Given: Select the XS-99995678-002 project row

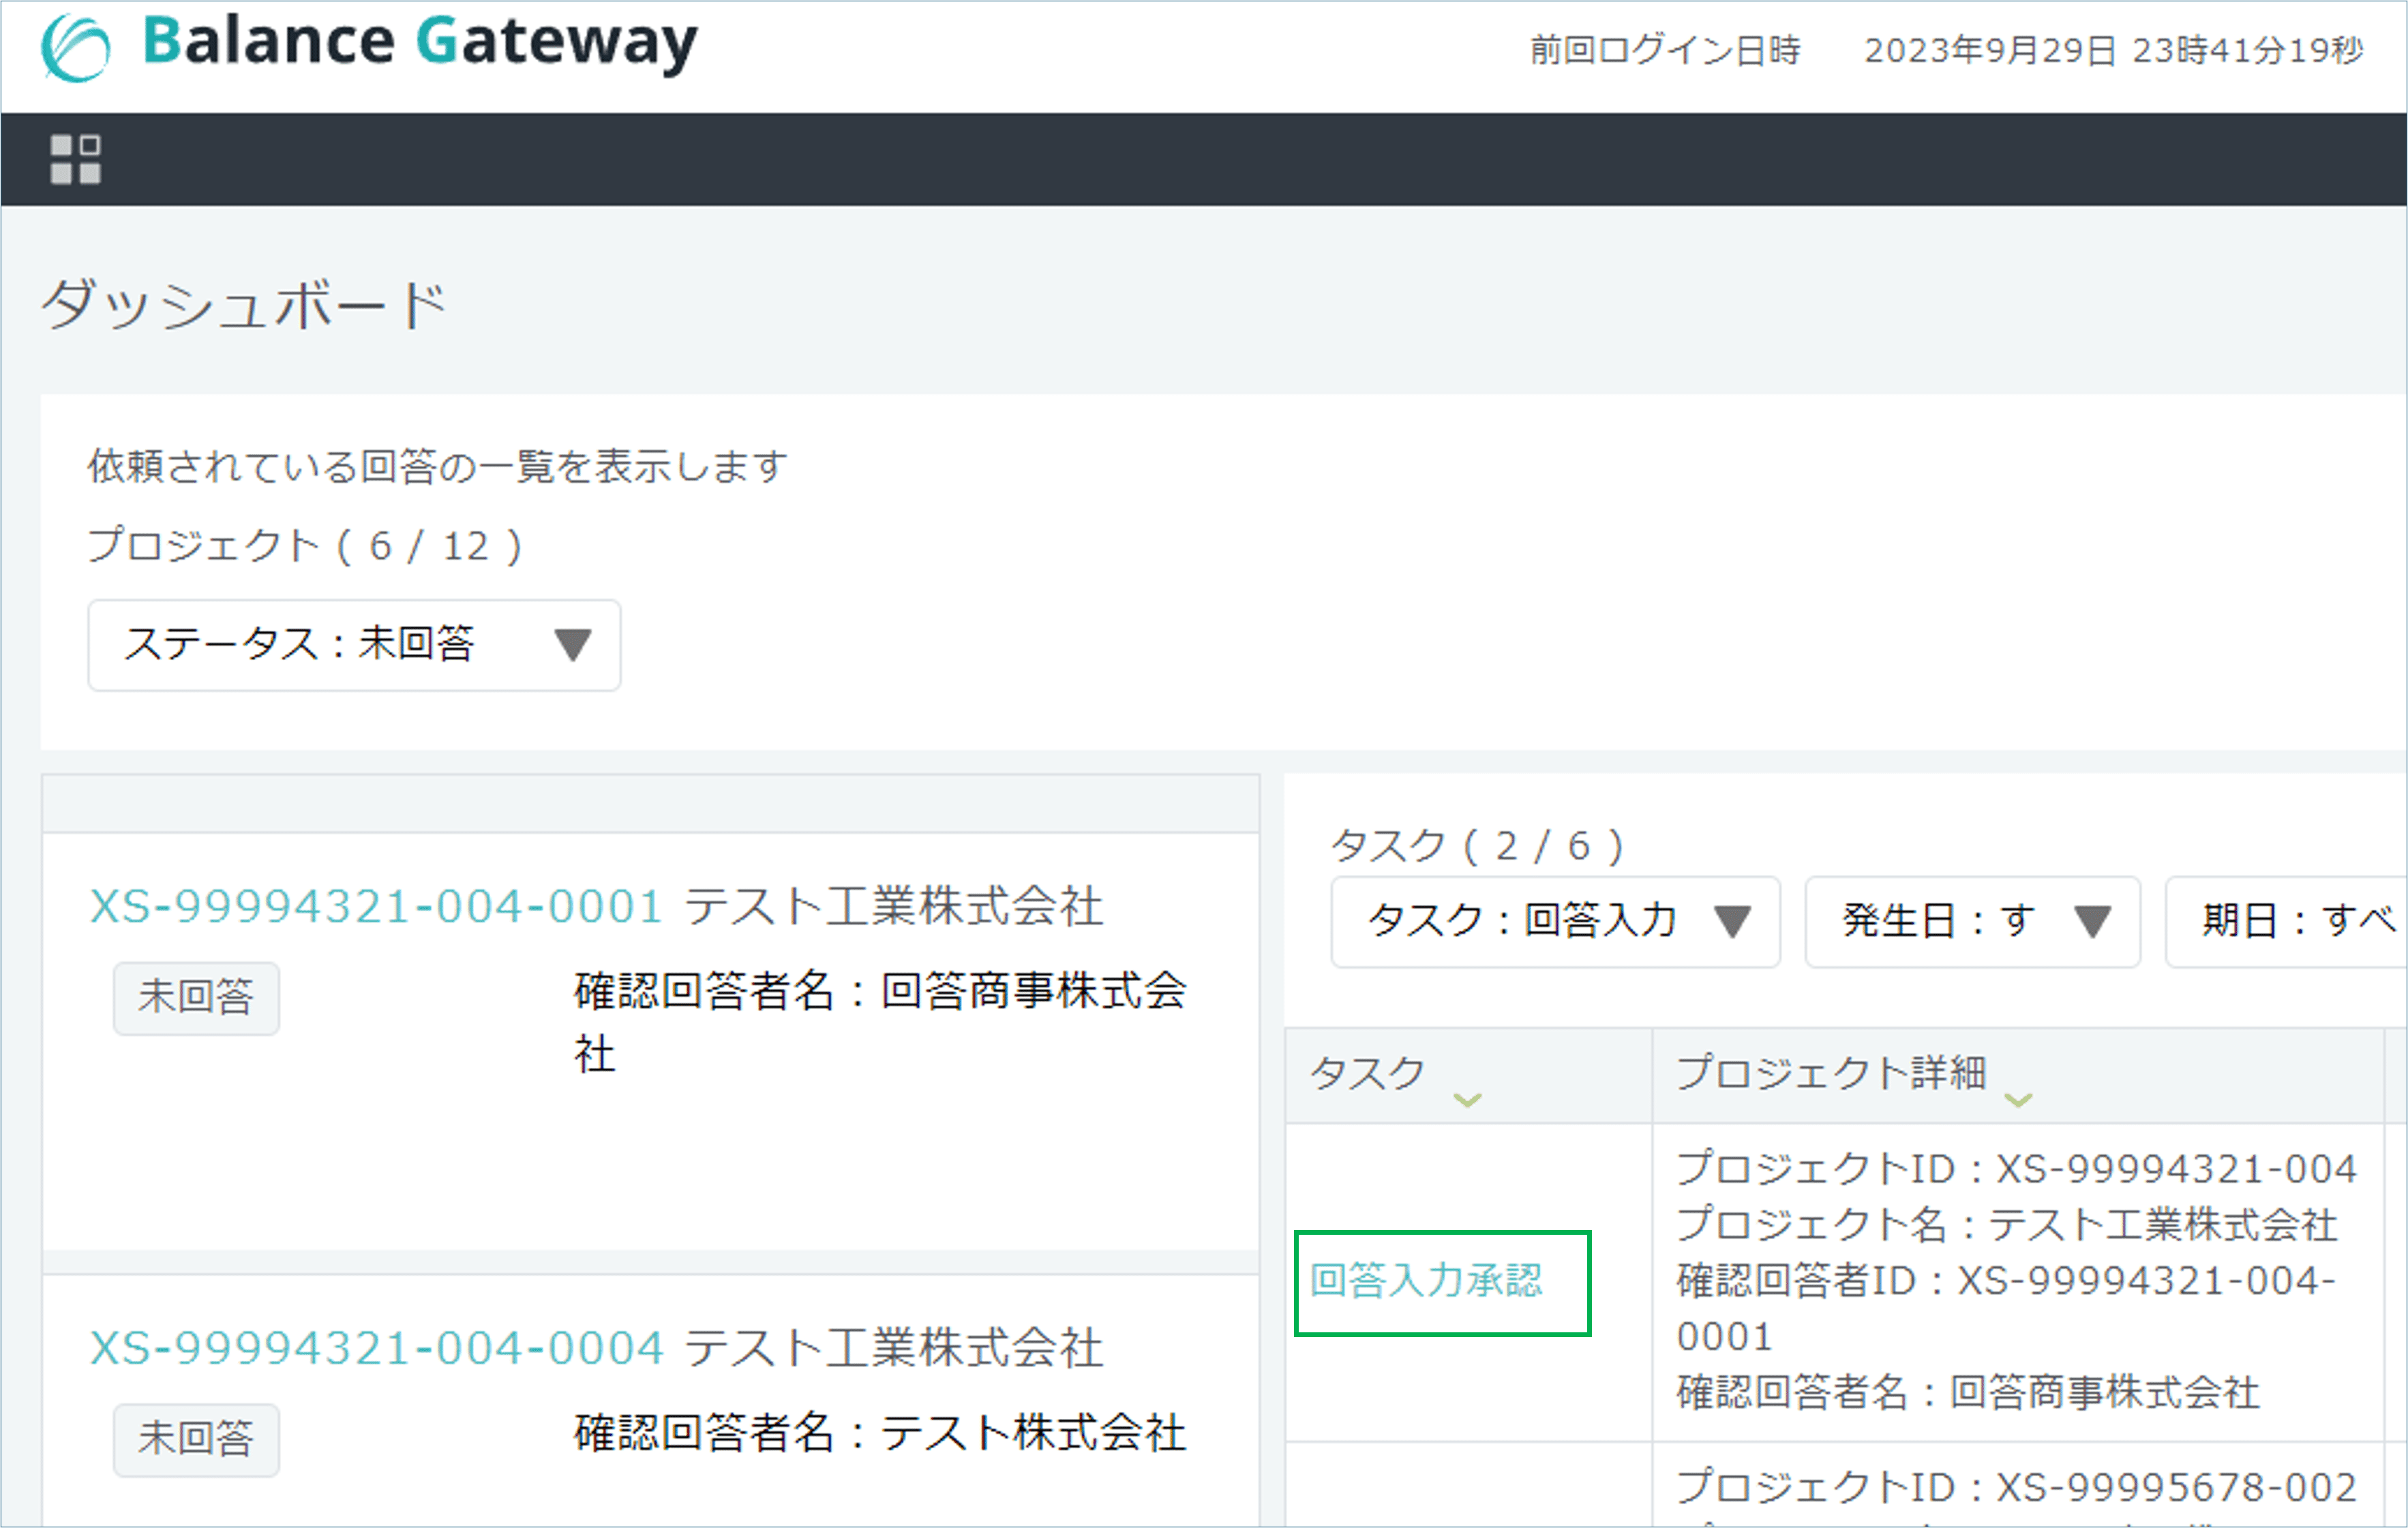Looking at the screenshot, I should click(2016, 1487).
